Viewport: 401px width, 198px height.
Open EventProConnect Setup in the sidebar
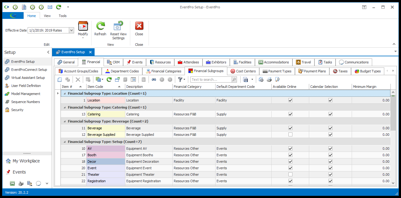(27, 70)
